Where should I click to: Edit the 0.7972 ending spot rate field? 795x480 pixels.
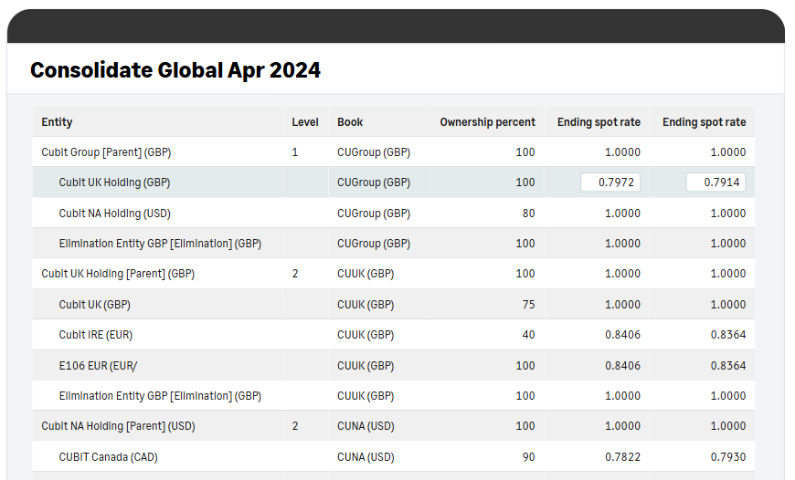pyautogui.click(x=610, y=183)
